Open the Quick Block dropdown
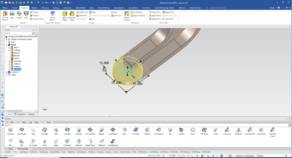This screenshot has width=292, height=158. click(x=53, y=20)
